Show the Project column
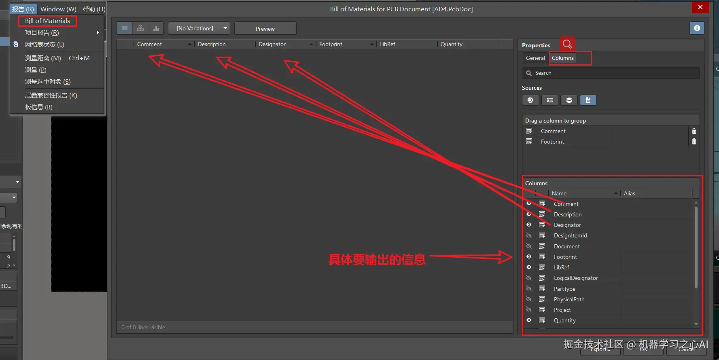The width and height of the screenshot is (719, 360). point(529,309)
